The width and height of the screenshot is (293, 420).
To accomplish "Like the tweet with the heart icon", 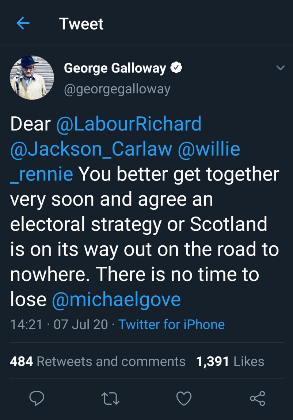I will pyautogui.click(x=184, y=398).
